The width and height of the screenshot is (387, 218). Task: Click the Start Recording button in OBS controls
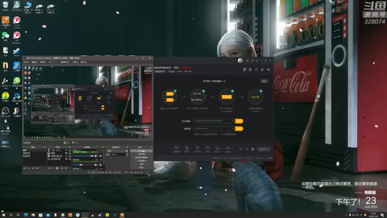[x=141, y=154]
